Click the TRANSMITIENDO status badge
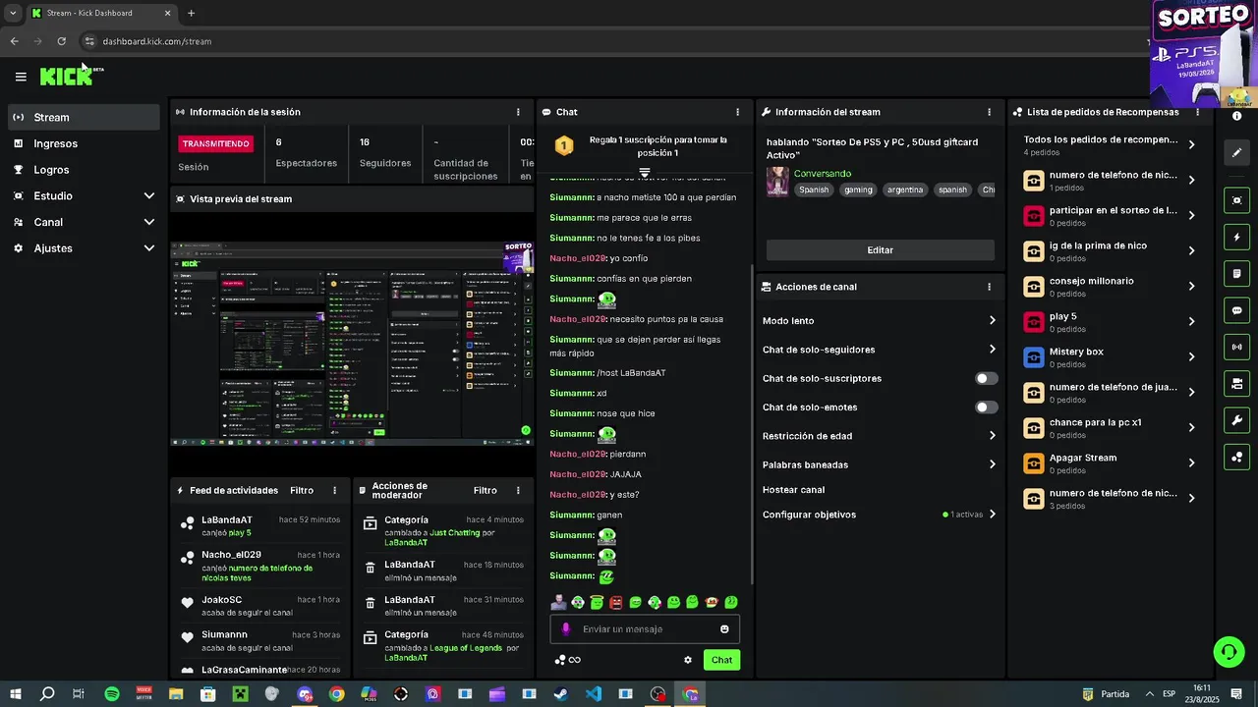 pyautogui.click(x=216, y=143)
